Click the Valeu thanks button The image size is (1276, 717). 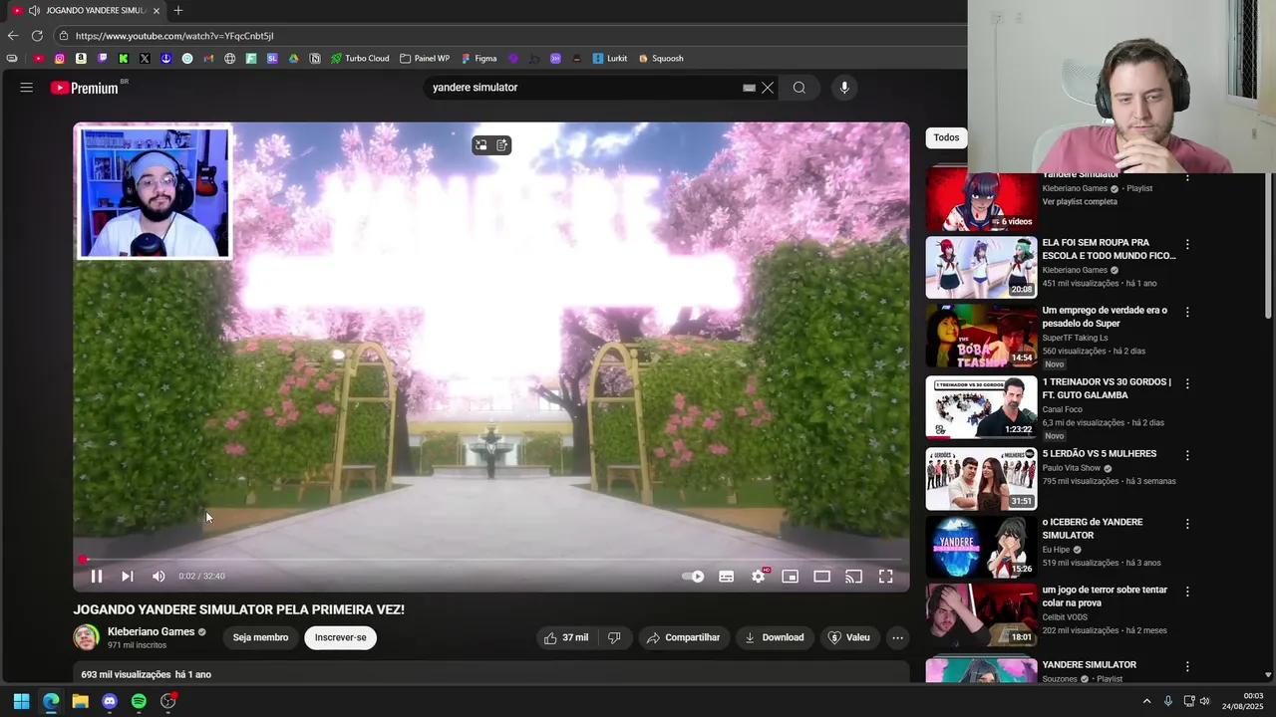pos(849,637)
